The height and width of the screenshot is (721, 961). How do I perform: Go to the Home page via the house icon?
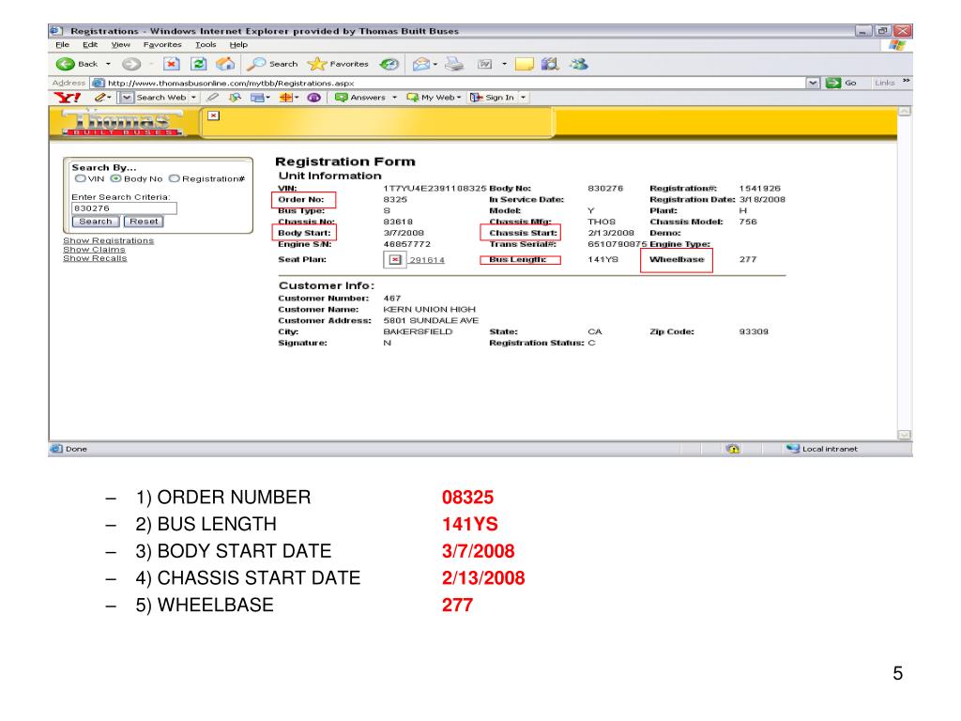pyautogui.click(x=225, y=64)
